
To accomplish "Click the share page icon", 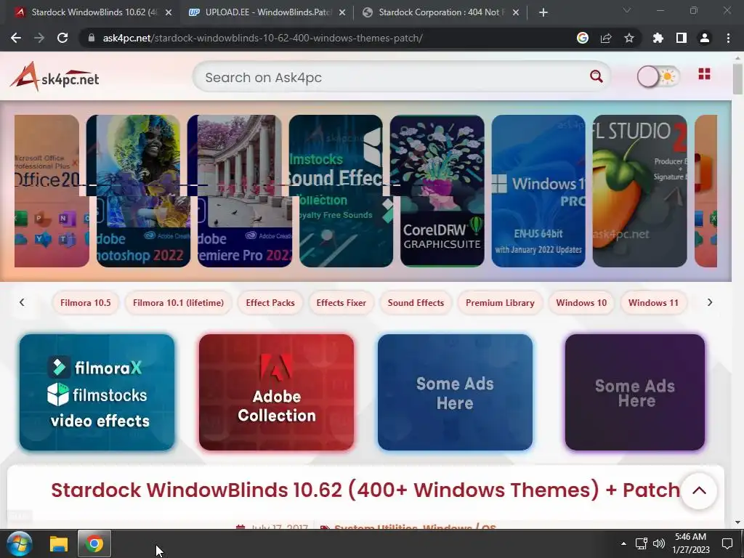I will point(606,38).
